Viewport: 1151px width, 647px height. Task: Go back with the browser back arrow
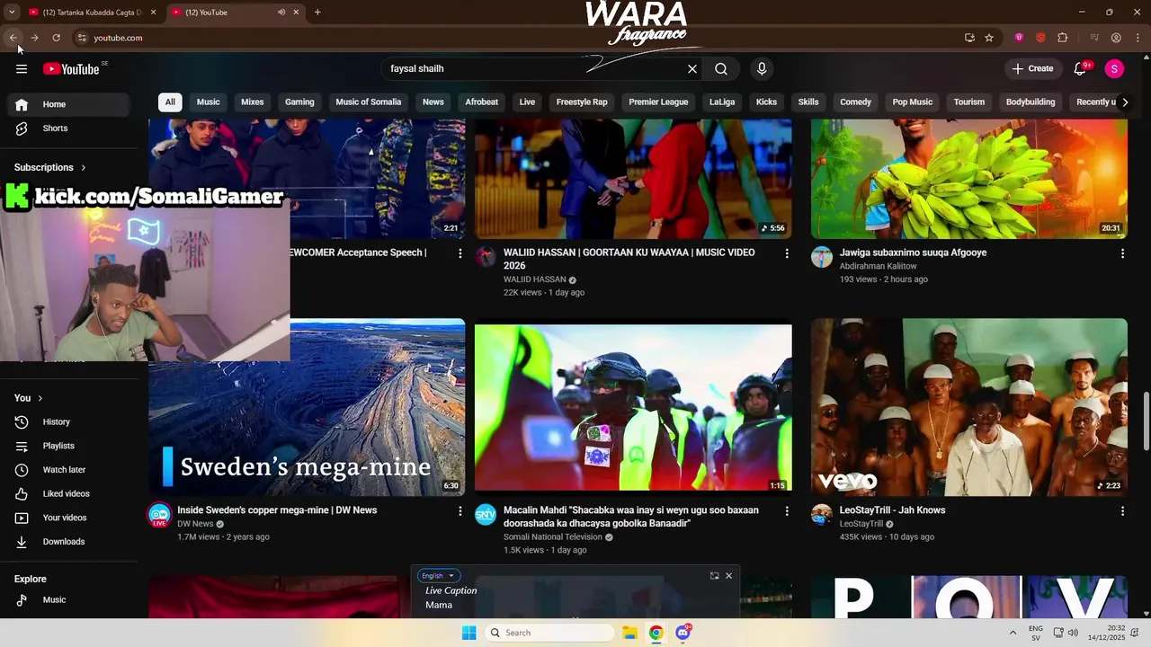coord(13,38)
